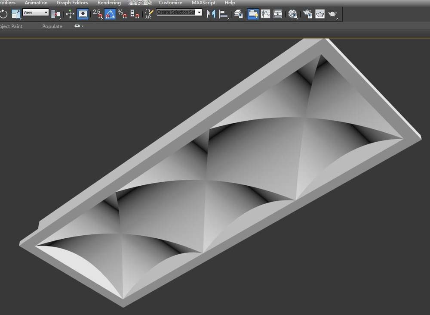430x315 pixels.
Task: Toggle the 2.5D Snaps button
Action: pyautogui.click(x=97, y=14)
